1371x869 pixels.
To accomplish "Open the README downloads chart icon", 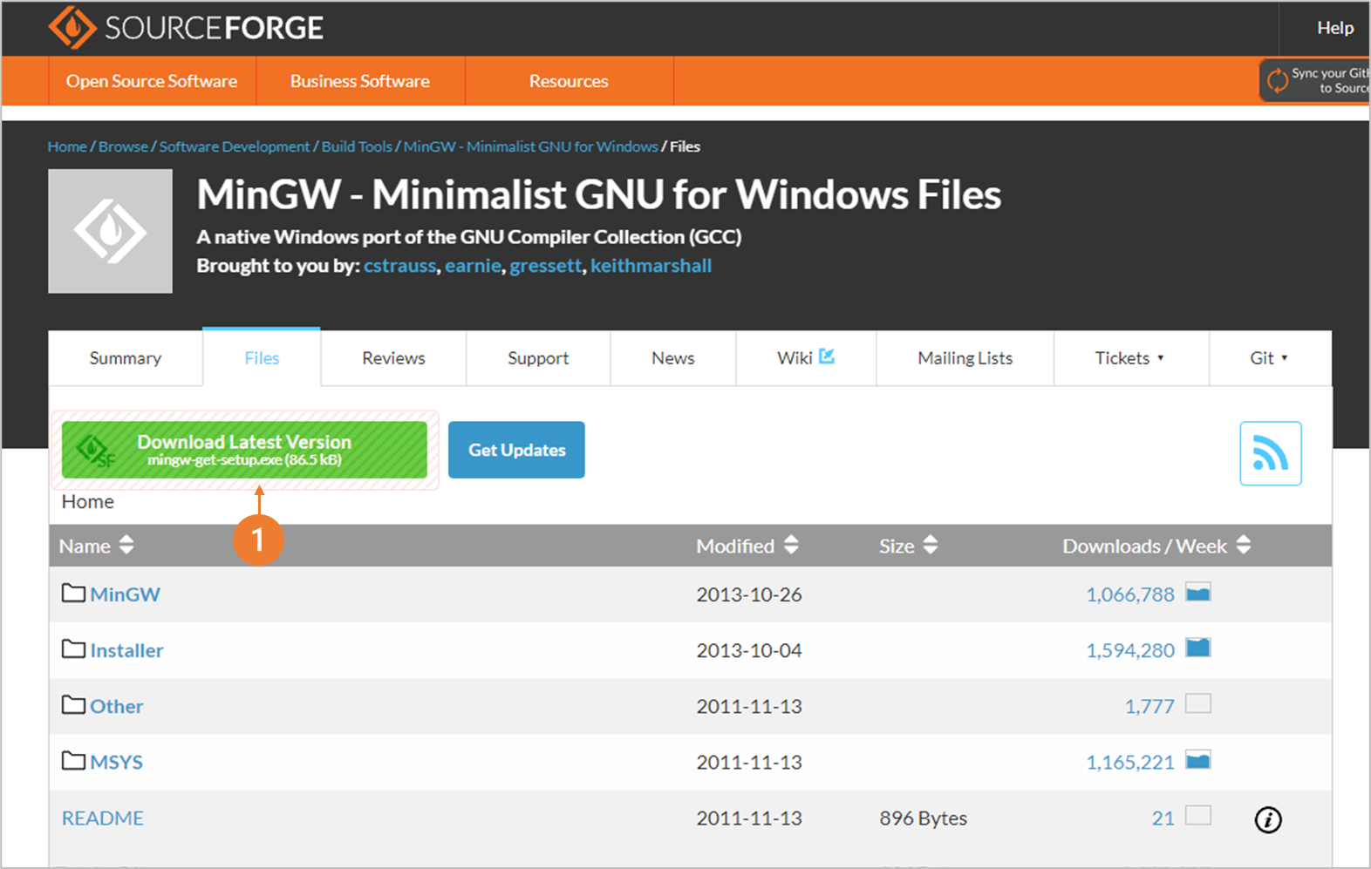I will pyautogui.click(x=1198, y=815).
